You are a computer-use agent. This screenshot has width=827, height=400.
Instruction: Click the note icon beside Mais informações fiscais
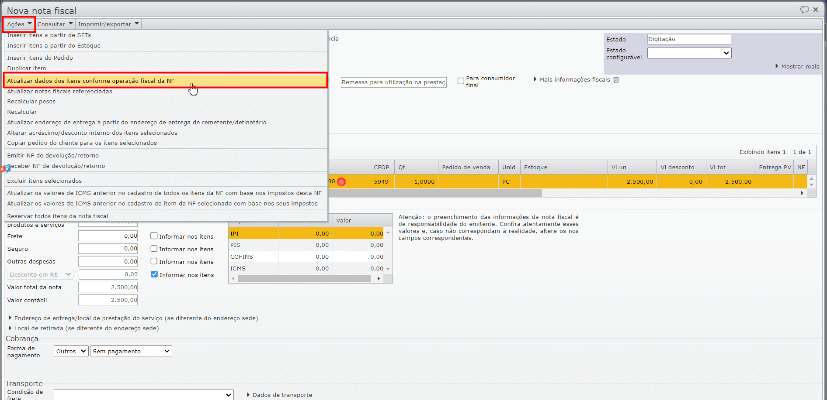(616, 80)
